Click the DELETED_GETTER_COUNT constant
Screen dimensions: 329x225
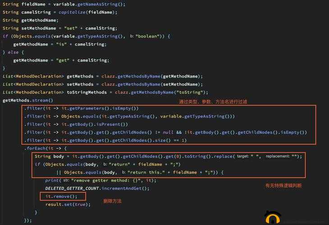(72, 189)
